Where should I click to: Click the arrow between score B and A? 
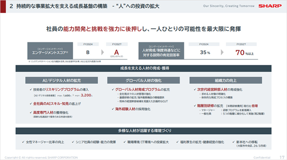tap(101, 53)
